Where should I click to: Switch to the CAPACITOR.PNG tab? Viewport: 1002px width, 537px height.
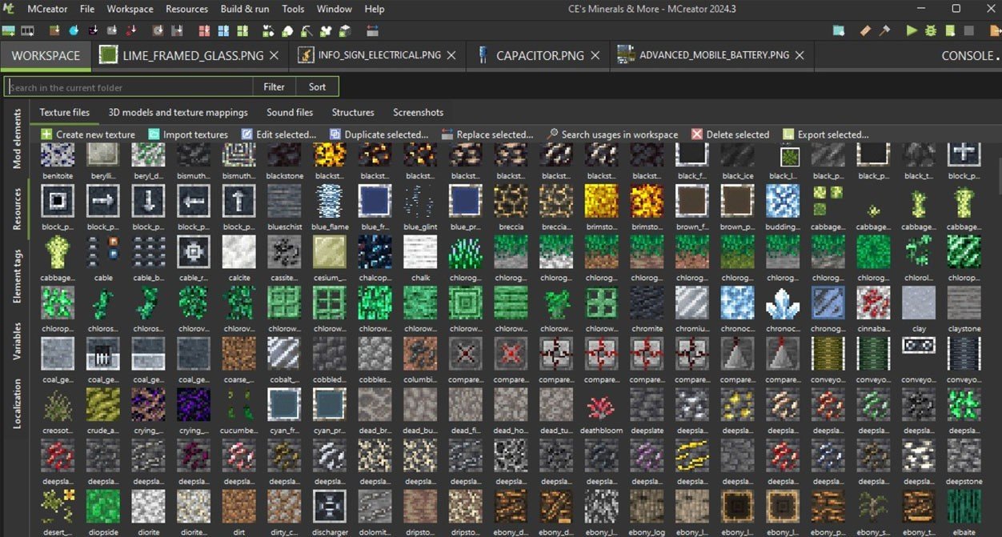coord(539,55)
